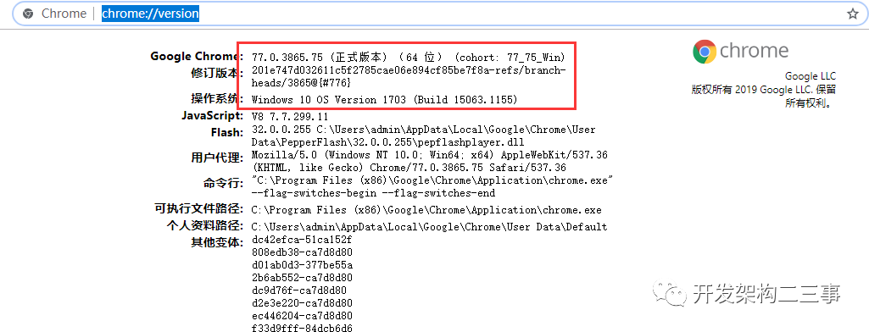This screenshot has height=332, width=869.
Task: Click variation 808edb38-ca7d8d80
Action: 302,252
